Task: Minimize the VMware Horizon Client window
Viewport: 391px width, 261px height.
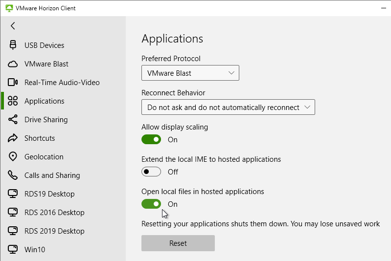Action: 384,8
